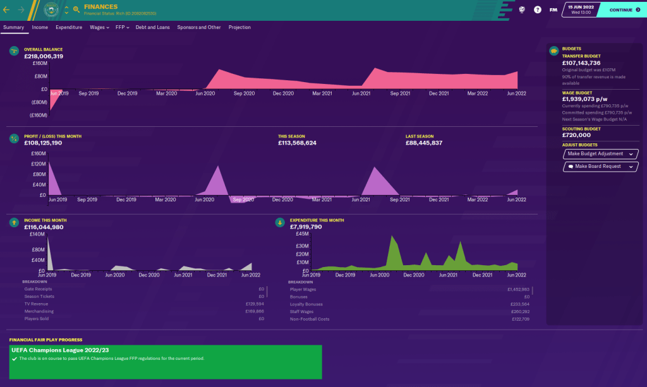Click the forward navigation arrow
This screenshot has height=387, width=647.
(21, 9)
